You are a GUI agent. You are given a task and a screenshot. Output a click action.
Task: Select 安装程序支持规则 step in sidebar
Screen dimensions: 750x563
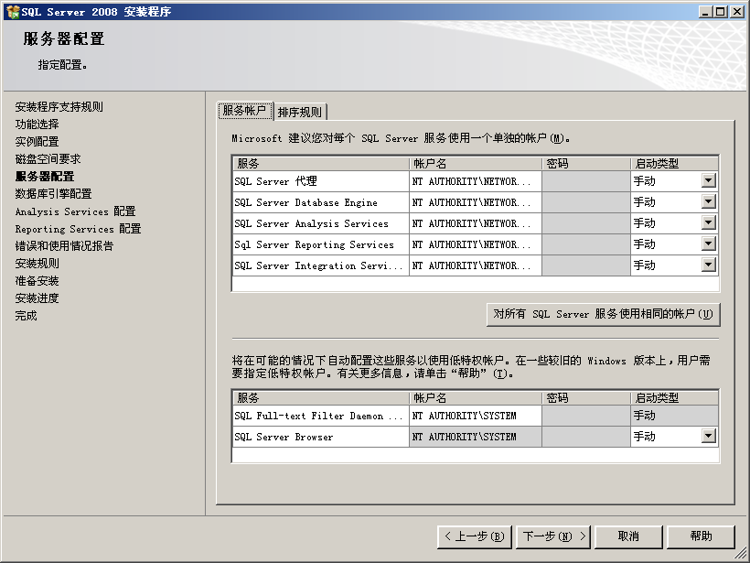tap(59, 107)
